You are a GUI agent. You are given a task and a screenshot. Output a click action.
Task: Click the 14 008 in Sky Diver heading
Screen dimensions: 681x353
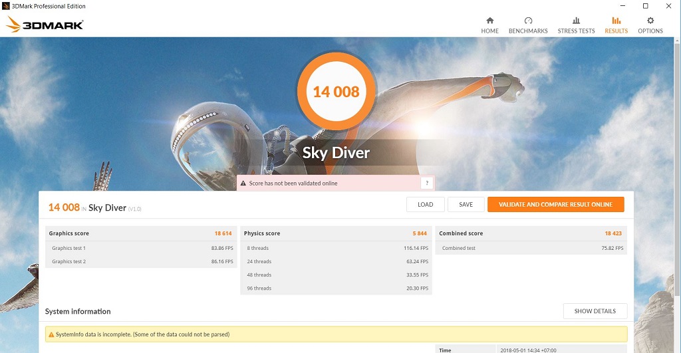94,207
